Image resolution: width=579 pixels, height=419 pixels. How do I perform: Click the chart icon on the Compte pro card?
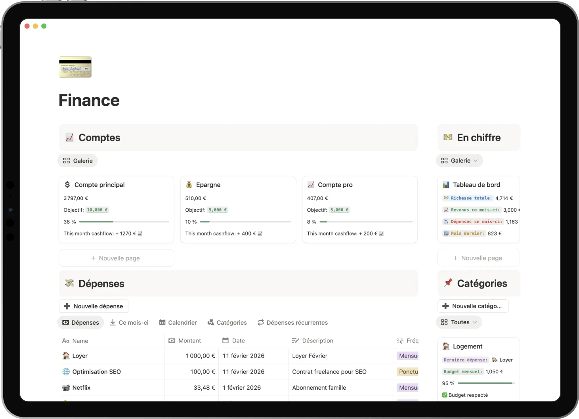coord(311,184)
